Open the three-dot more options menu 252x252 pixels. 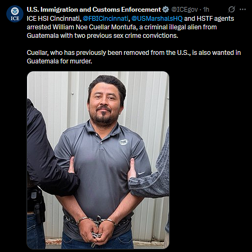[x=242, y=10]
